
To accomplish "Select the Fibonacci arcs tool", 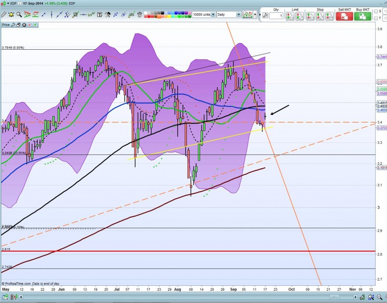I will [x=131, y=15].
